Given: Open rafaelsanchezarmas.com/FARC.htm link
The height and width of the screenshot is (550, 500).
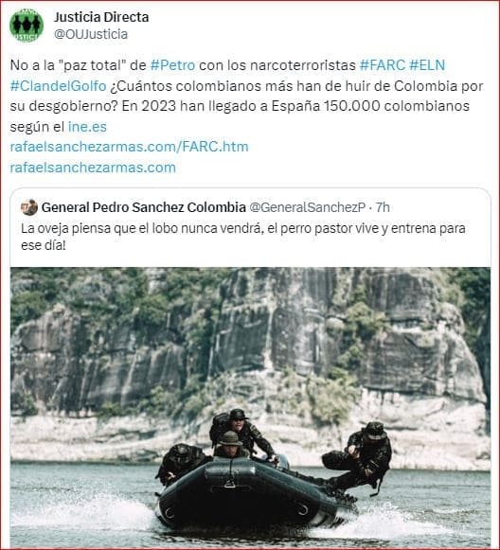Looking at the screenshot, I should point(129,147).
